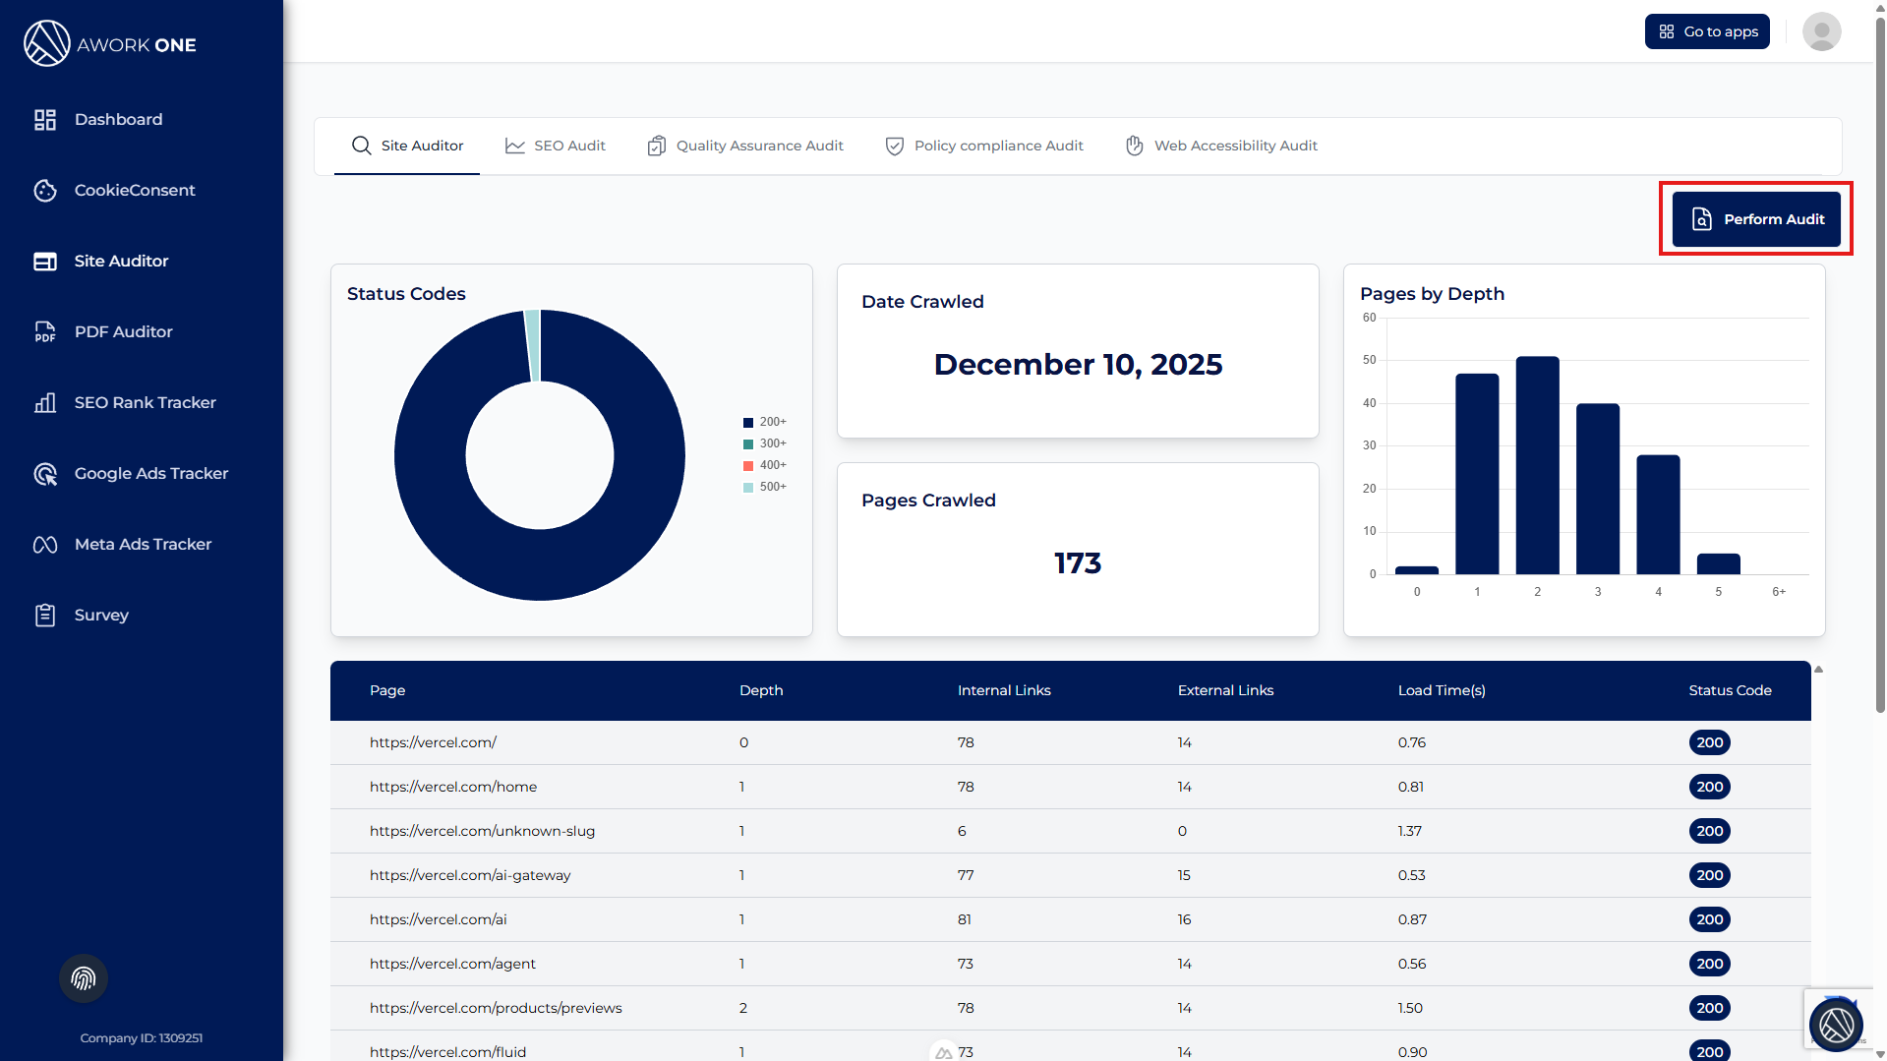The width and height of the screenshot is (1887, 1061).
Task: Click the fingerprint icon in sidebar
Action: tap(84, 978)
